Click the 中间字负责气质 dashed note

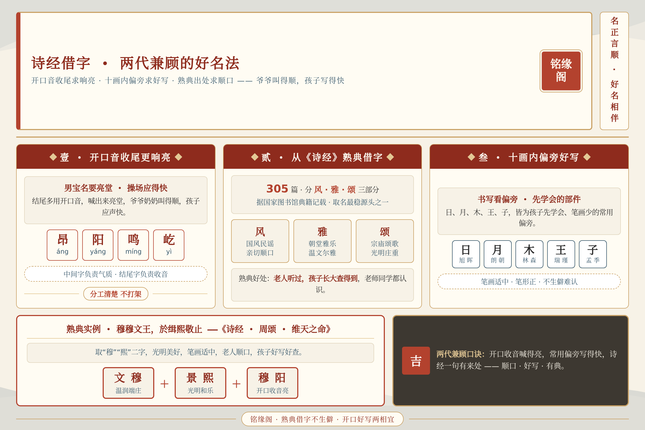pos(116,274)
